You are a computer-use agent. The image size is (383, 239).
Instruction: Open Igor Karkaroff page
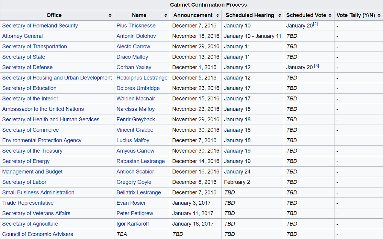click(x=133, y=224)
